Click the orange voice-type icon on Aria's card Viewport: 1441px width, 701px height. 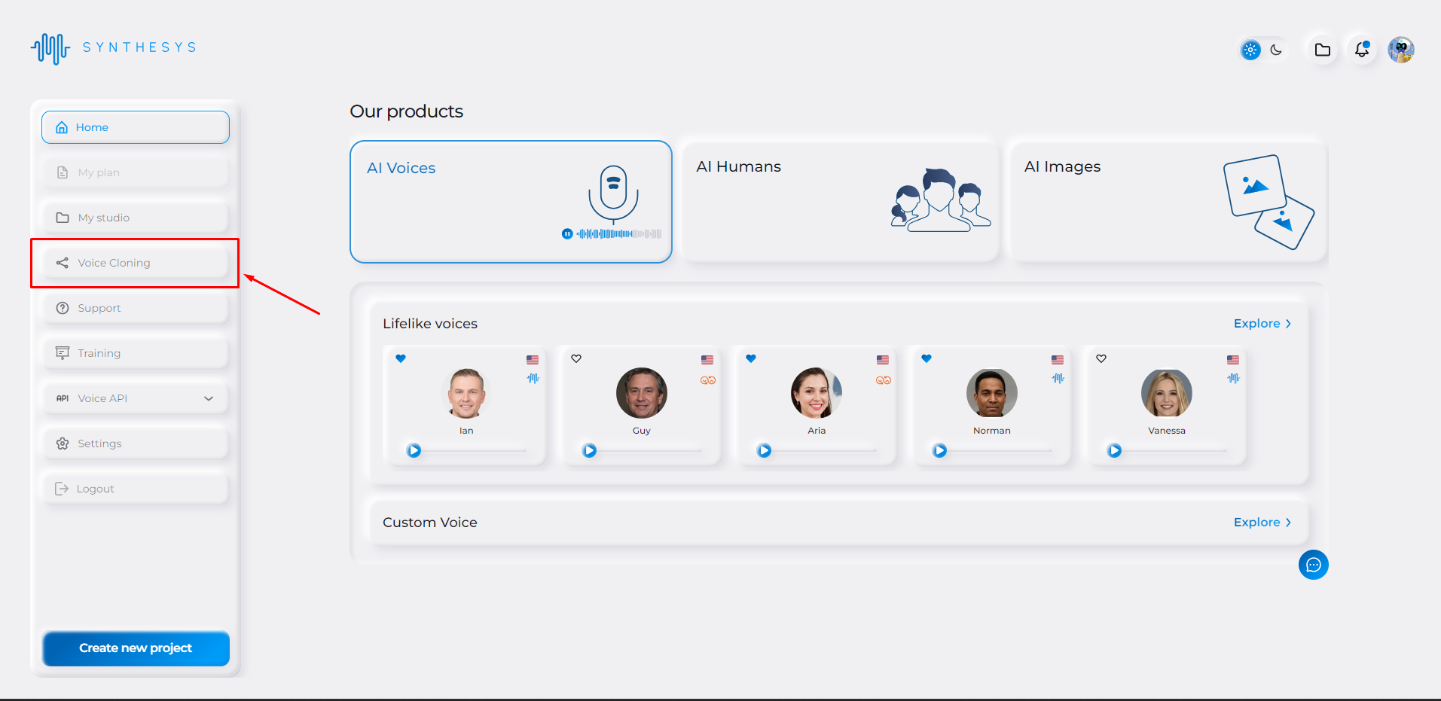(884, 380)
